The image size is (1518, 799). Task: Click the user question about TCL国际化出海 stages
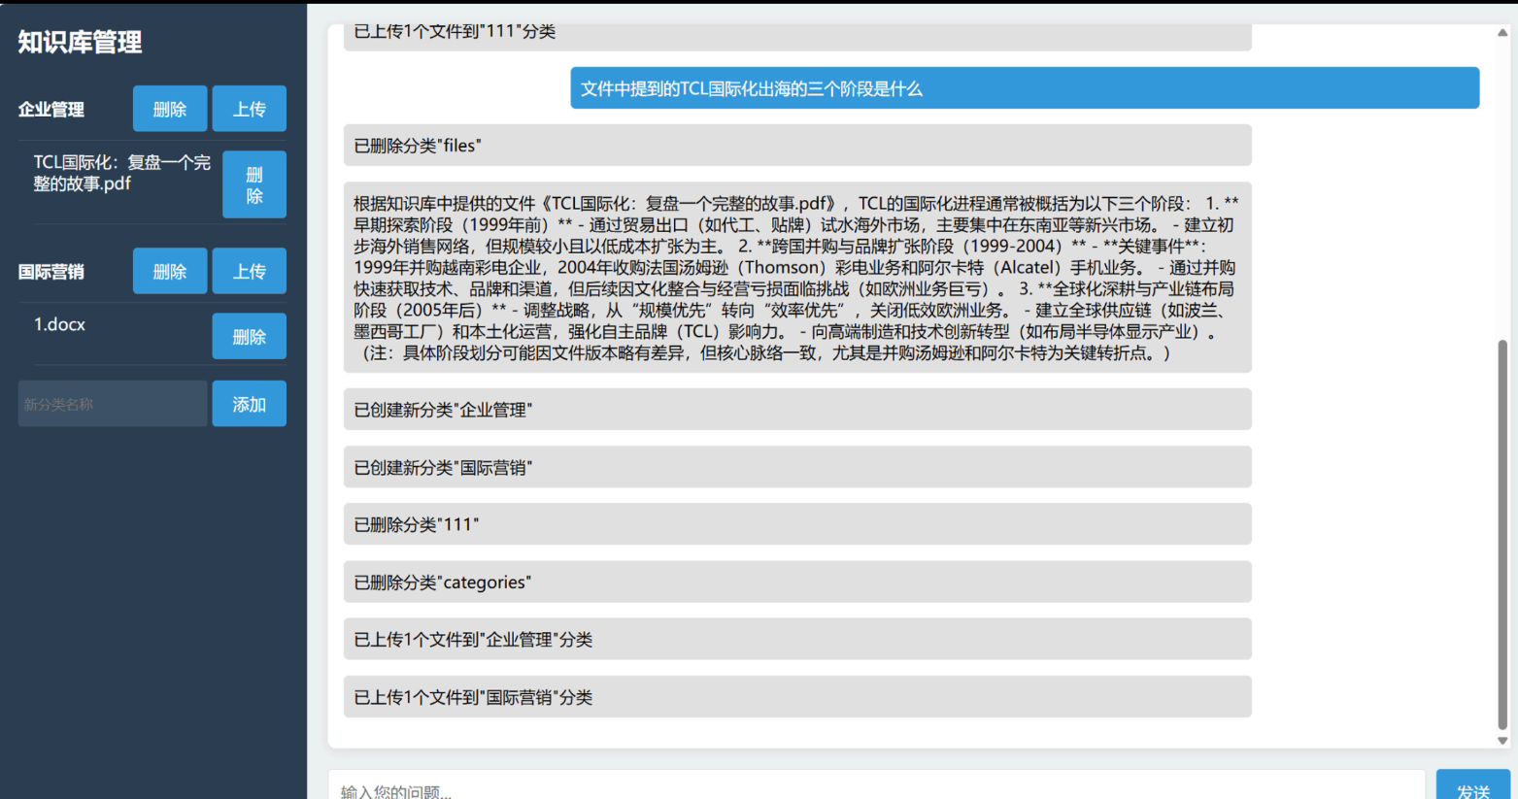pos(1025,88)
